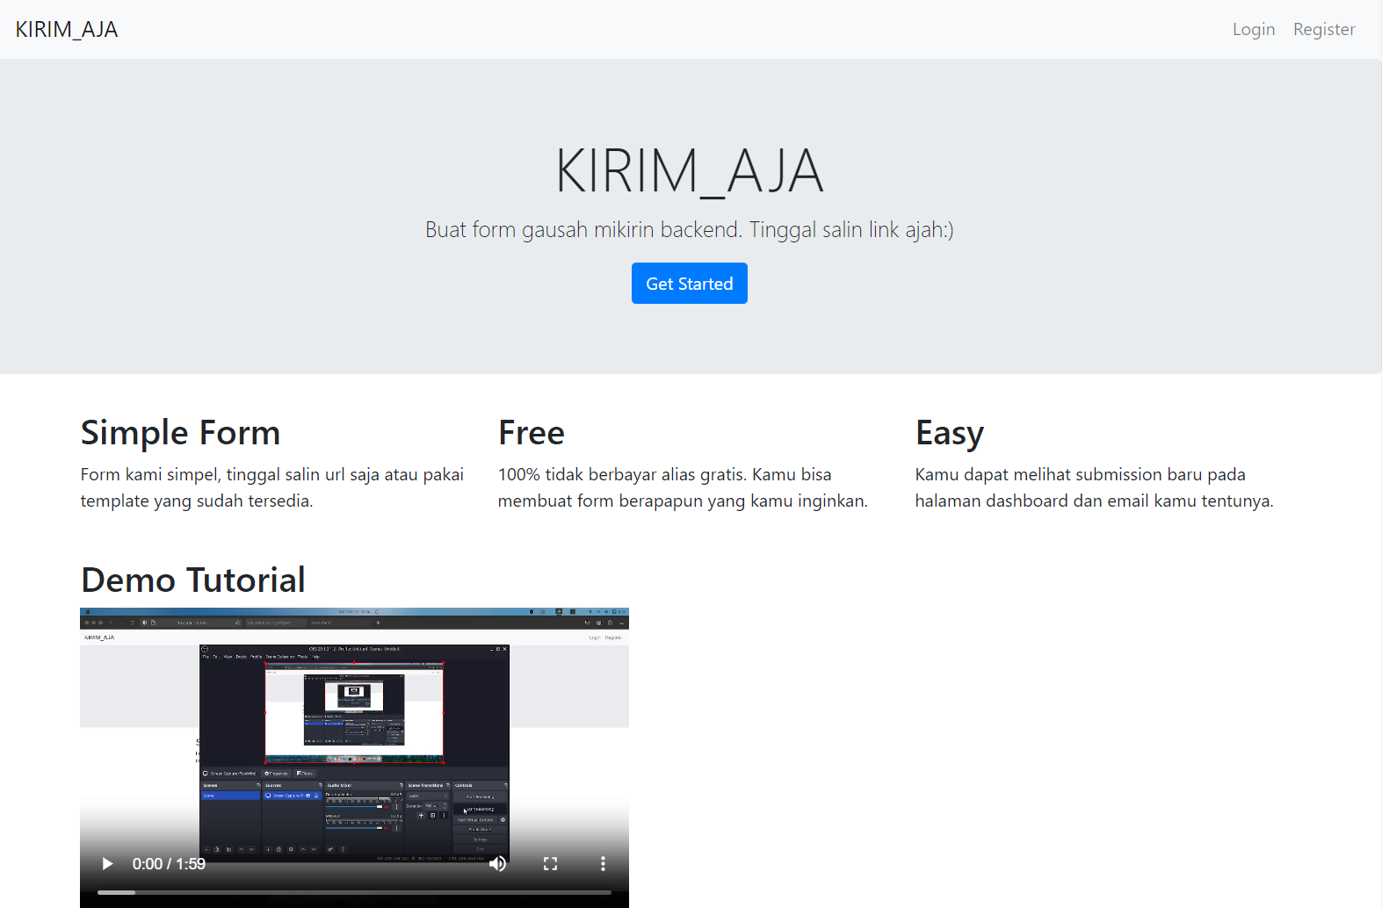This screenshot has width=1382, height=908.
Task: Click the tagline 'Buat form gausah mikirin backend'
Action: point(584,230)
